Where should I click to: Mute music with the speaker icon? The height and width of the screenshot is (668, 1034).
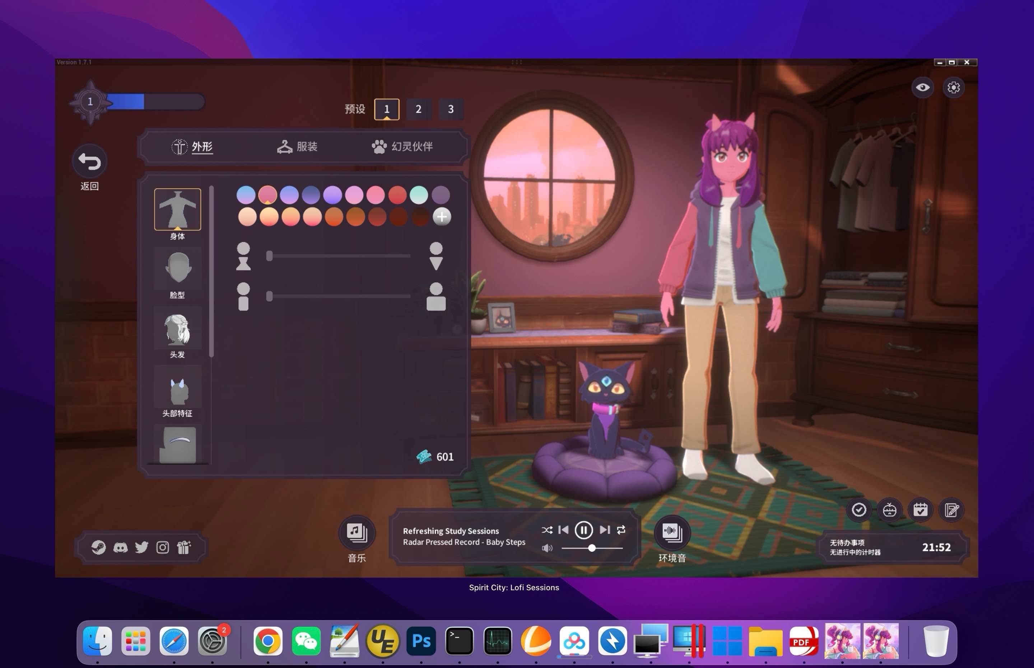(x=547, y=548)
